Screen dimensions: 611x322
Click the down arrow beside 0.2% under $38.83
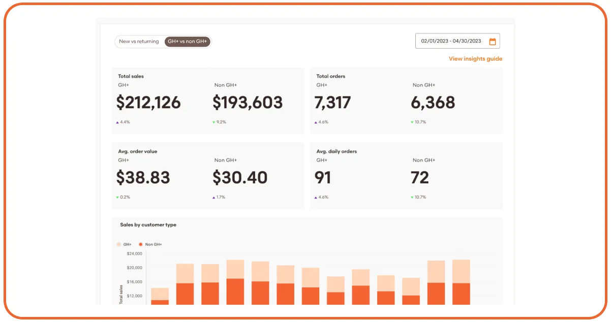coord(117,198)
